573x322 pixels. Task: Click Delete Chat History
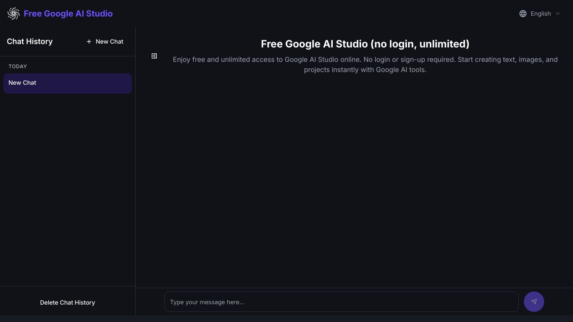(67, 303)
